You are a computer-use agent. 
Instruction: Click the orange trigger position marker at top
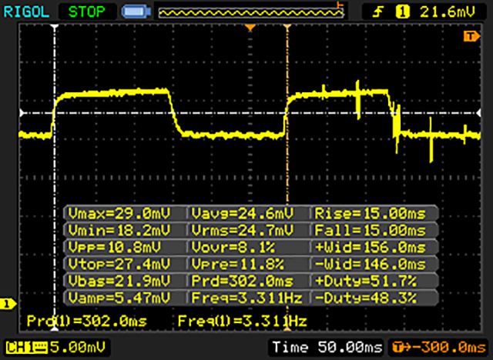pyautogui.click(x=250, y=28)
